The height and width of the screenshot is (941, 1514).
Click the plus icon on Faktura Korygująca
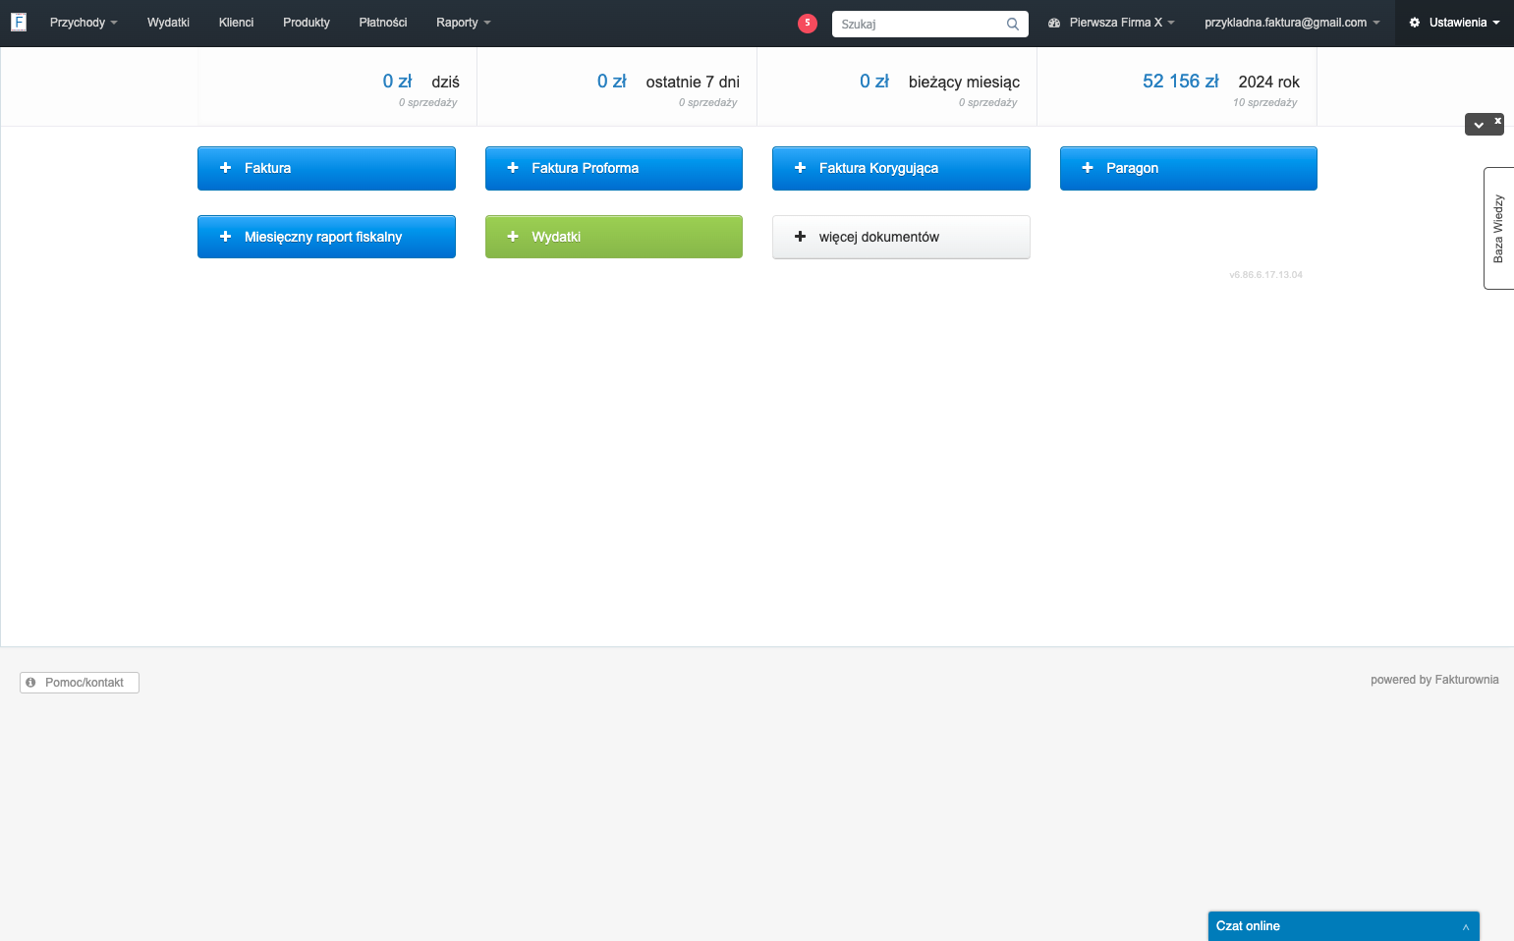(x=800, y=168)
